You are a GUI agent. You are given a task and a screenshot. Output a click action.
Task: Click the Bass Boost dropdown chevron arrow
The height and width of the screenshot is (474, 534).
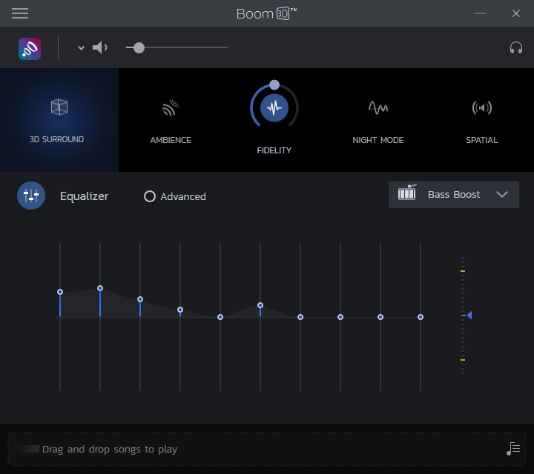(502, 194)
